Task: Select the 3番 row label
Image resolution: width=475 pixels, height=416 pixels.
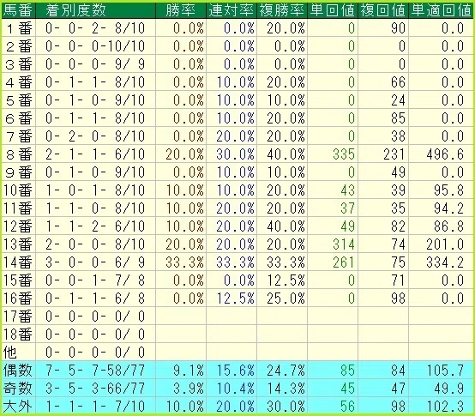Action: (19, 64)
